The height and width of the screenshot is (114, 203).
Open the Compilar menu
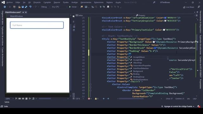[x=47, y=2]
